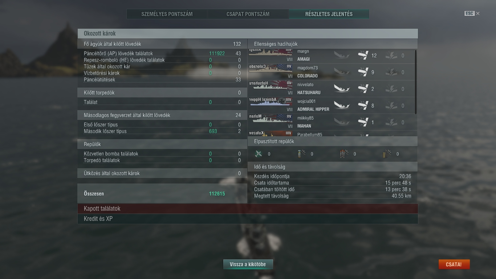Image resolution: width=496 pixels, height=279 pixels.
Task: Close the report with ESC button
Action: pyautogui.click(x=472, y=13)
